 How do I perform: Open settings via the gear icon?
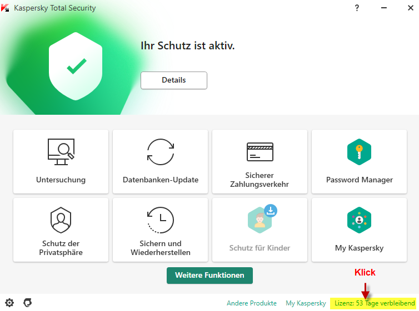[9, 303]
